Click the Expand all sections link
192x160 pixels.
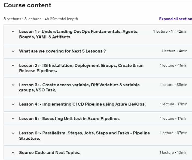click(x=175, y=19)
